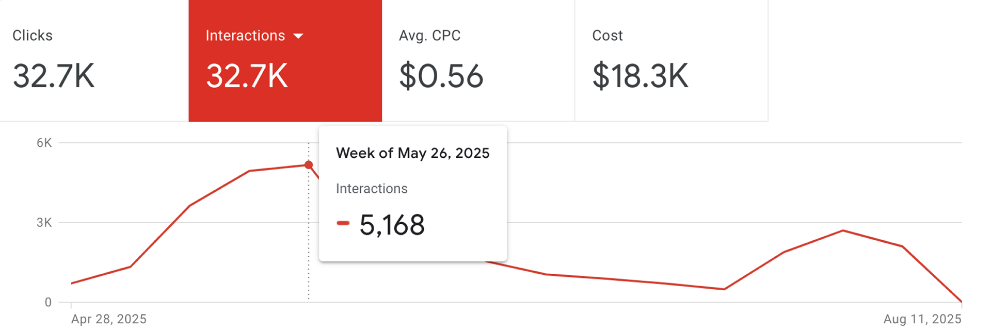Image resolution: width=991 pixels, height=332 pixels.
Task: Open the Interactions metric dropdown arrow
Action: click(298, 36)
